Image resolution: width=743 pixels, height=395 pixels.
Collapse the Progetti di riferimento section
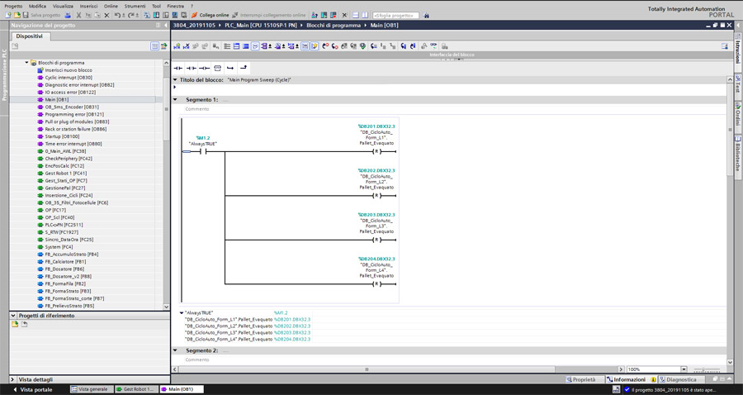pos(13,315)
